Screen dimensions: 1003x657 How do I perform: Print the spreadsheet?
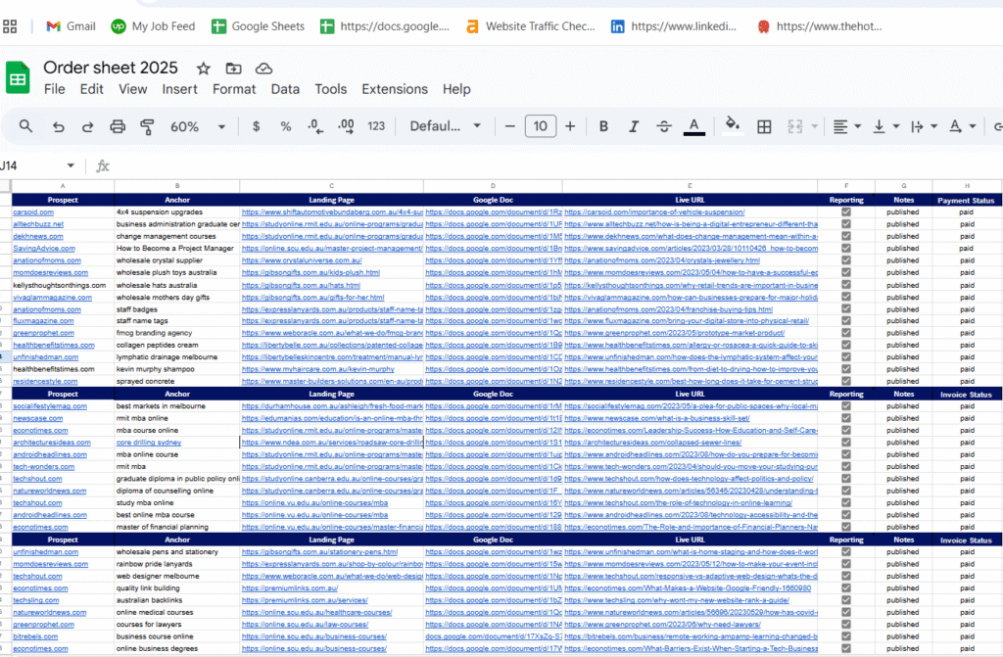click(x=118, y=126)
